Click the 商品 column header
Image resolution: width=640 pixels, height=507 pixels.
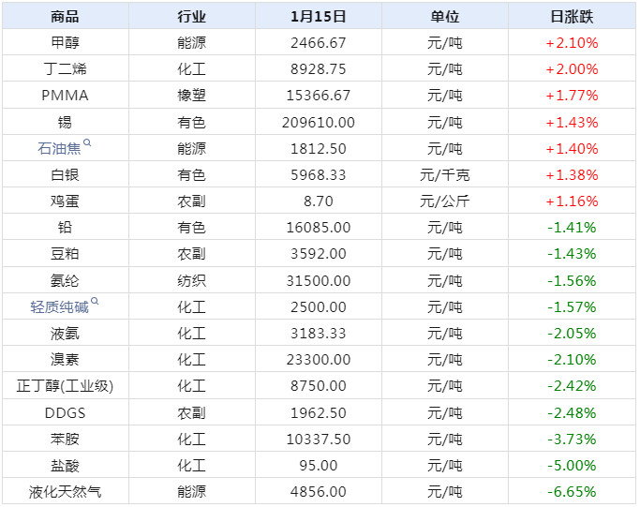coord(65,16)
